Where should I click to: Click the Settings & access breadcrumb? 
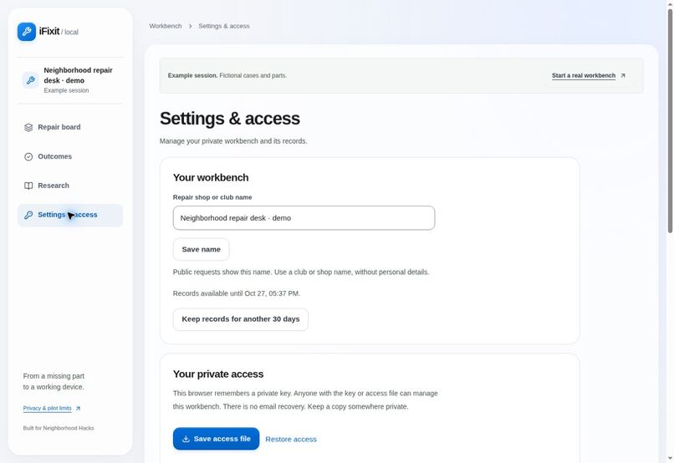coord(224,26)
